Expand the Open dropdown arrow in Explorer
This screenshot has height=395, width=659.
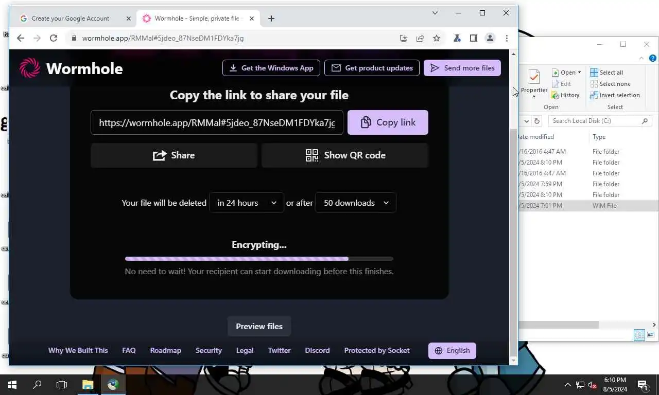[x=579, y=73]
